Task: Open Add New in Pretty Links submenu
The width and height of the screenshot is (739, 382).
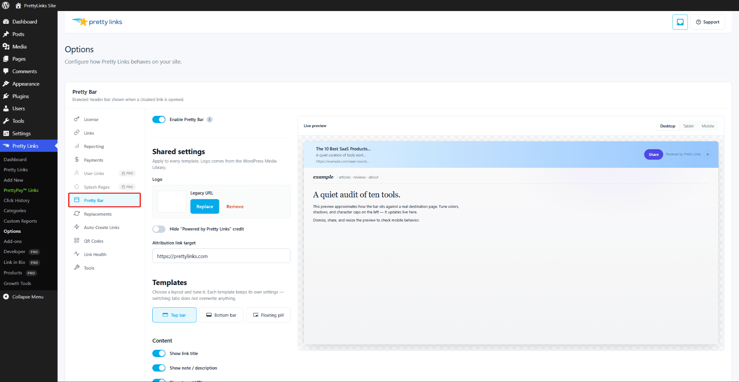Action: coord(13,180)
